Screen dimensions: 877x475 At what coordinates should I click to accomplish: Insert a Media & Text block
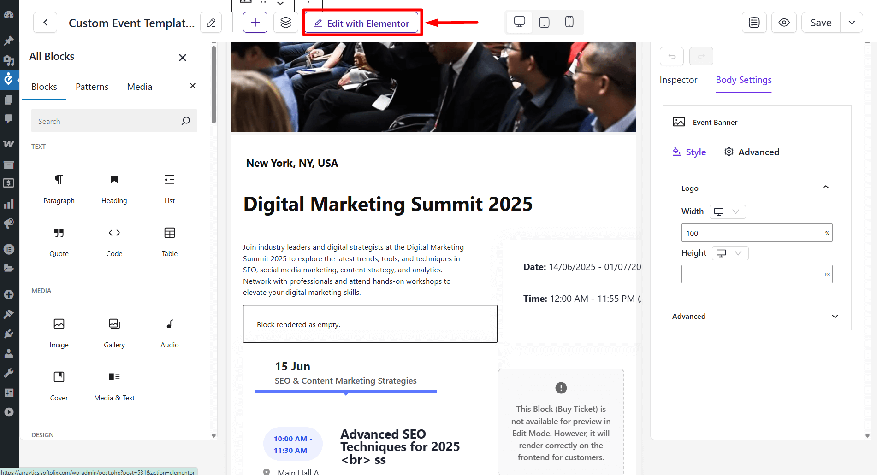(114, 386)
